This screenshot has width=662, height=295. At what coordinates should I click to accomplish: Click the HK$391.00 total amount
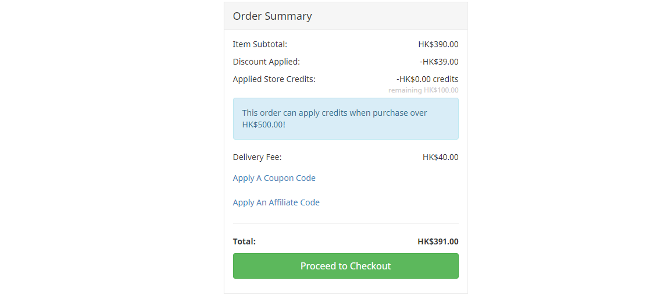click(x=438, y=242)
